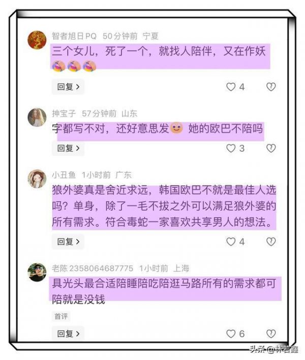
Task: Dislike 老陈's comment
Action: [x=271, y=334]
